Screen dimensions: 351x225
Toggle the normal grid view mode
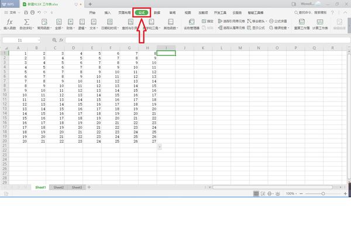[256, 193]
